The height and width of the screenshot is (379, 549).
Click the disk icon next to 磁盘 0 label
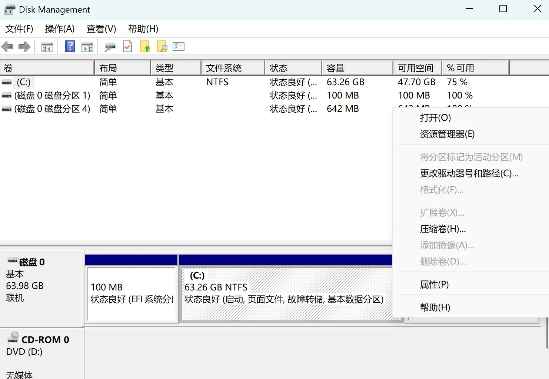(13, 260)
